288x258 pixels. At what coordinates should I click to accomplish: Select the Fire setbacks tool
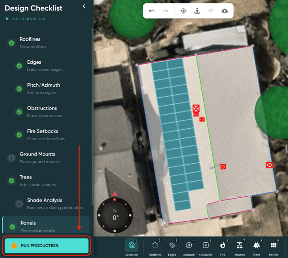[222, 247]
